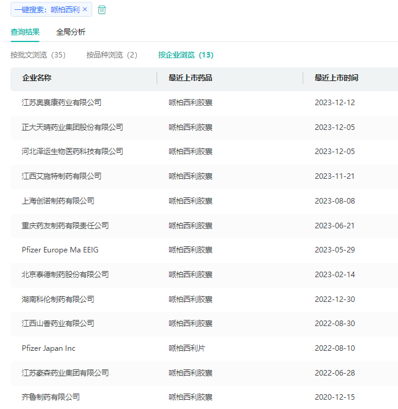Select 按品种浏览 (2) view
This screenshot has width=398, height=409.
112,55
